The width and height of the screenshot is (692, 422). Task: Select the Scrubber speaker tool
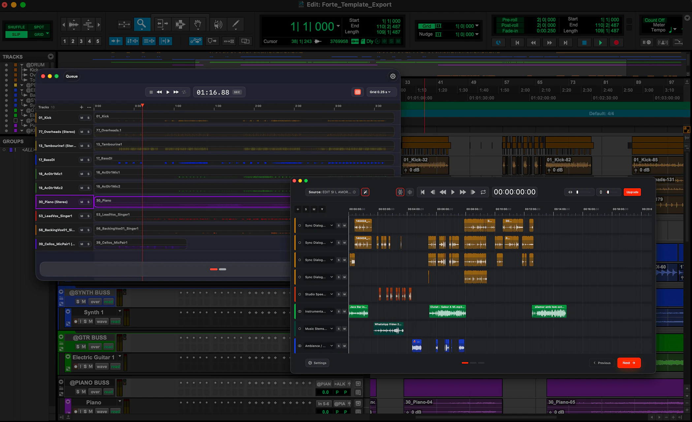click(218, 24)
